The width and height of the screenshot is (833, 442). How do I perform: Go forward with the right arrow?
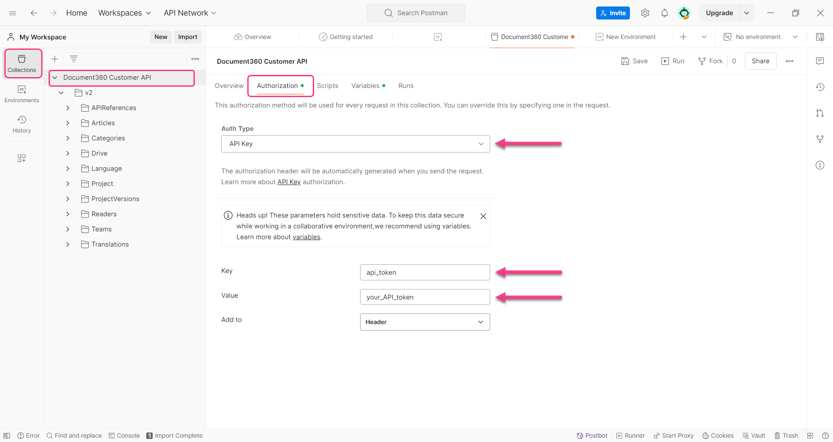(53, 13)
